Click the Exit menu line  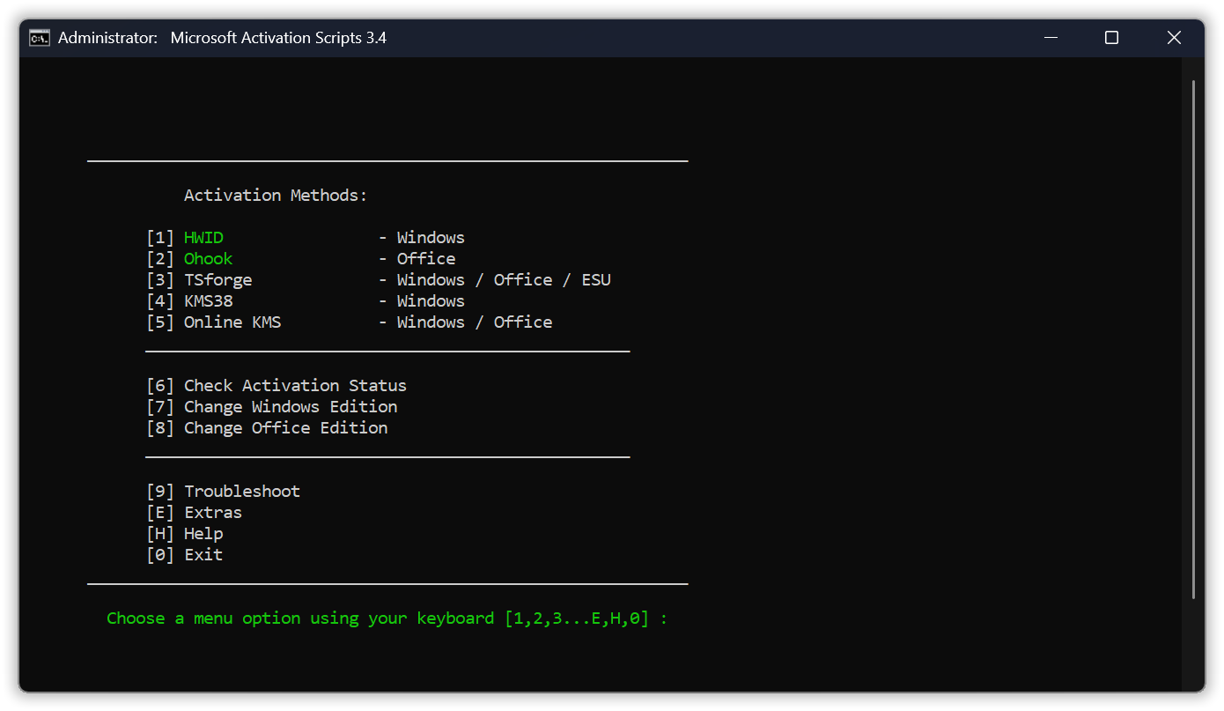click(185, 554)
